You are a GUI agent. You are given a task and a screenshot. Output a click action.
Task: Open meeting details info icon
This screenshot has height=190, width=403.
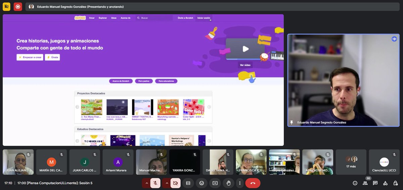pos(355,183)
